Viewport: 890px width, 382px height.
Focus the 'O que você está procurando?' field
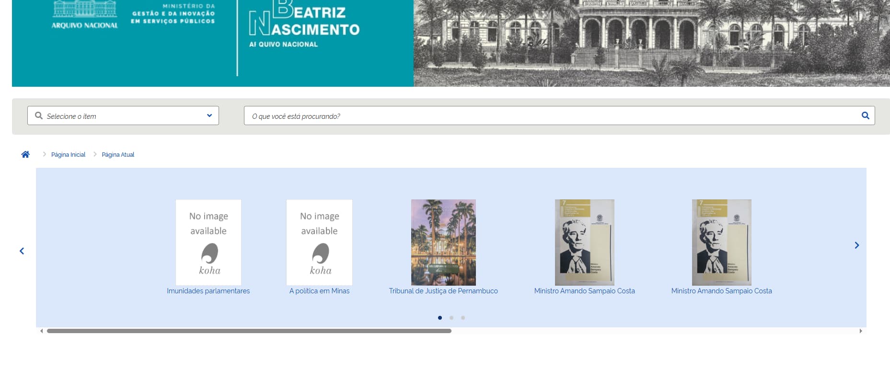pyautogui.click(x=551, y=116)
